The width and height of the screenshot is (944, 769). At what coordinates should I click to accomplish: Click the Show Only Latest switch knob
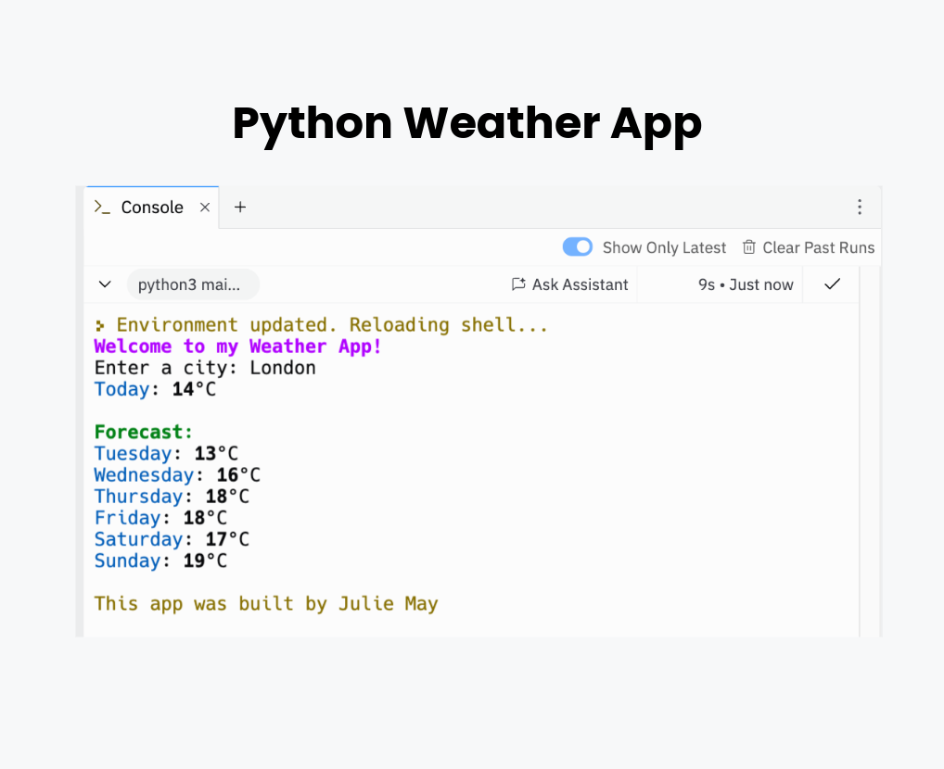pyautogui.click(x=584, y=246)
